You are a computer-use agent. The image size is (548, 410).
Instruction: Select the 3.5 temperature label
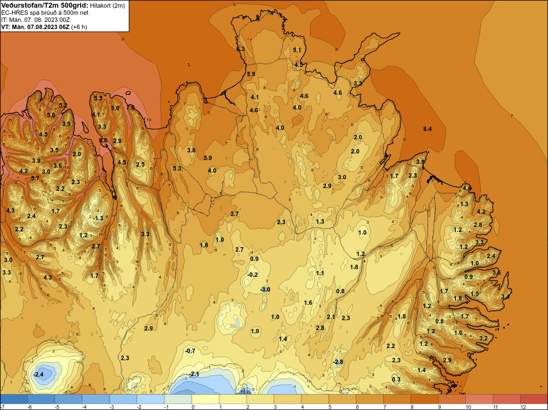[x=54, y=150]
